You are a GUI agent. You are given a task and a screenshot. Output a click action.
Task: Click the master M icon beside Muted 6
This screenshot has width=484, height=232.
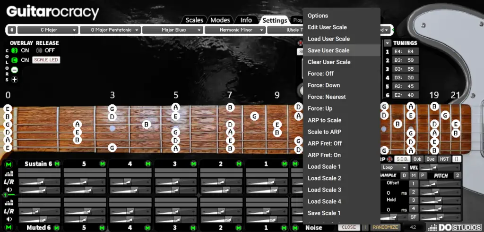9,228
